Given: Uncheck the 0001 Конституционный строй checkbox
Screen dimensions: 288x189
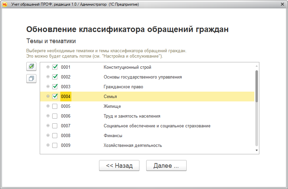Looking at the screenshot, I should coord(55,67).
